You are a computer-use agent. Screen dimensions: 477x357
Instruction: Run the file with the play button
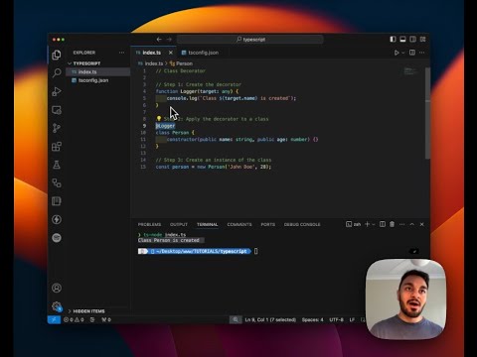[397, 53]
